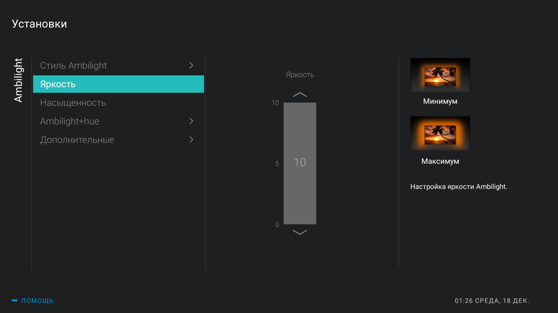Screen dimensions: 558x313
Task: Open the Помощь help link
Action: pos(37,301)
